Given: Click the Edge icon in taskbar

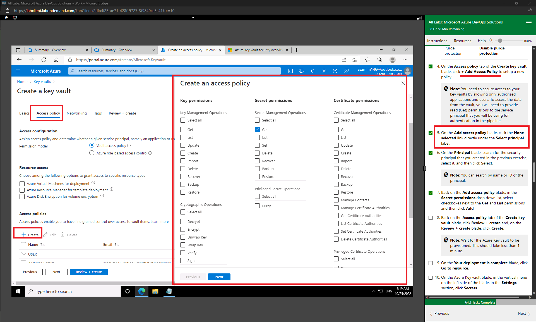Looking at the screenshot, I should coord(142,291).
